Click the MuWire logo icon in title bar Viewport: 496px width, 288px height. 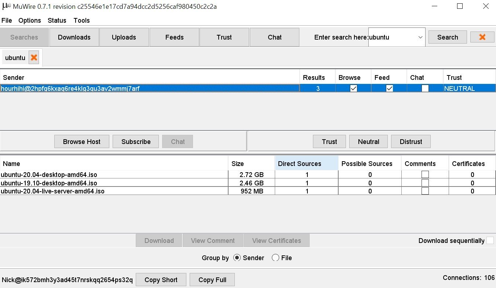coord(6,6)
